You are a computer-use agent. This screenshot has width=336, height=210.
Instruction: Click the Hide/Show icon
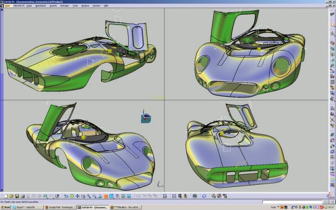[123, 196]
